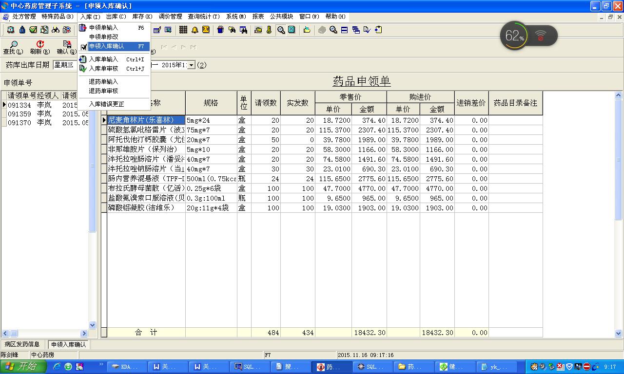This screenshot has height=374, width=624.
Task: Click the binoculars toolbar icon
Action: click(56, 30)
